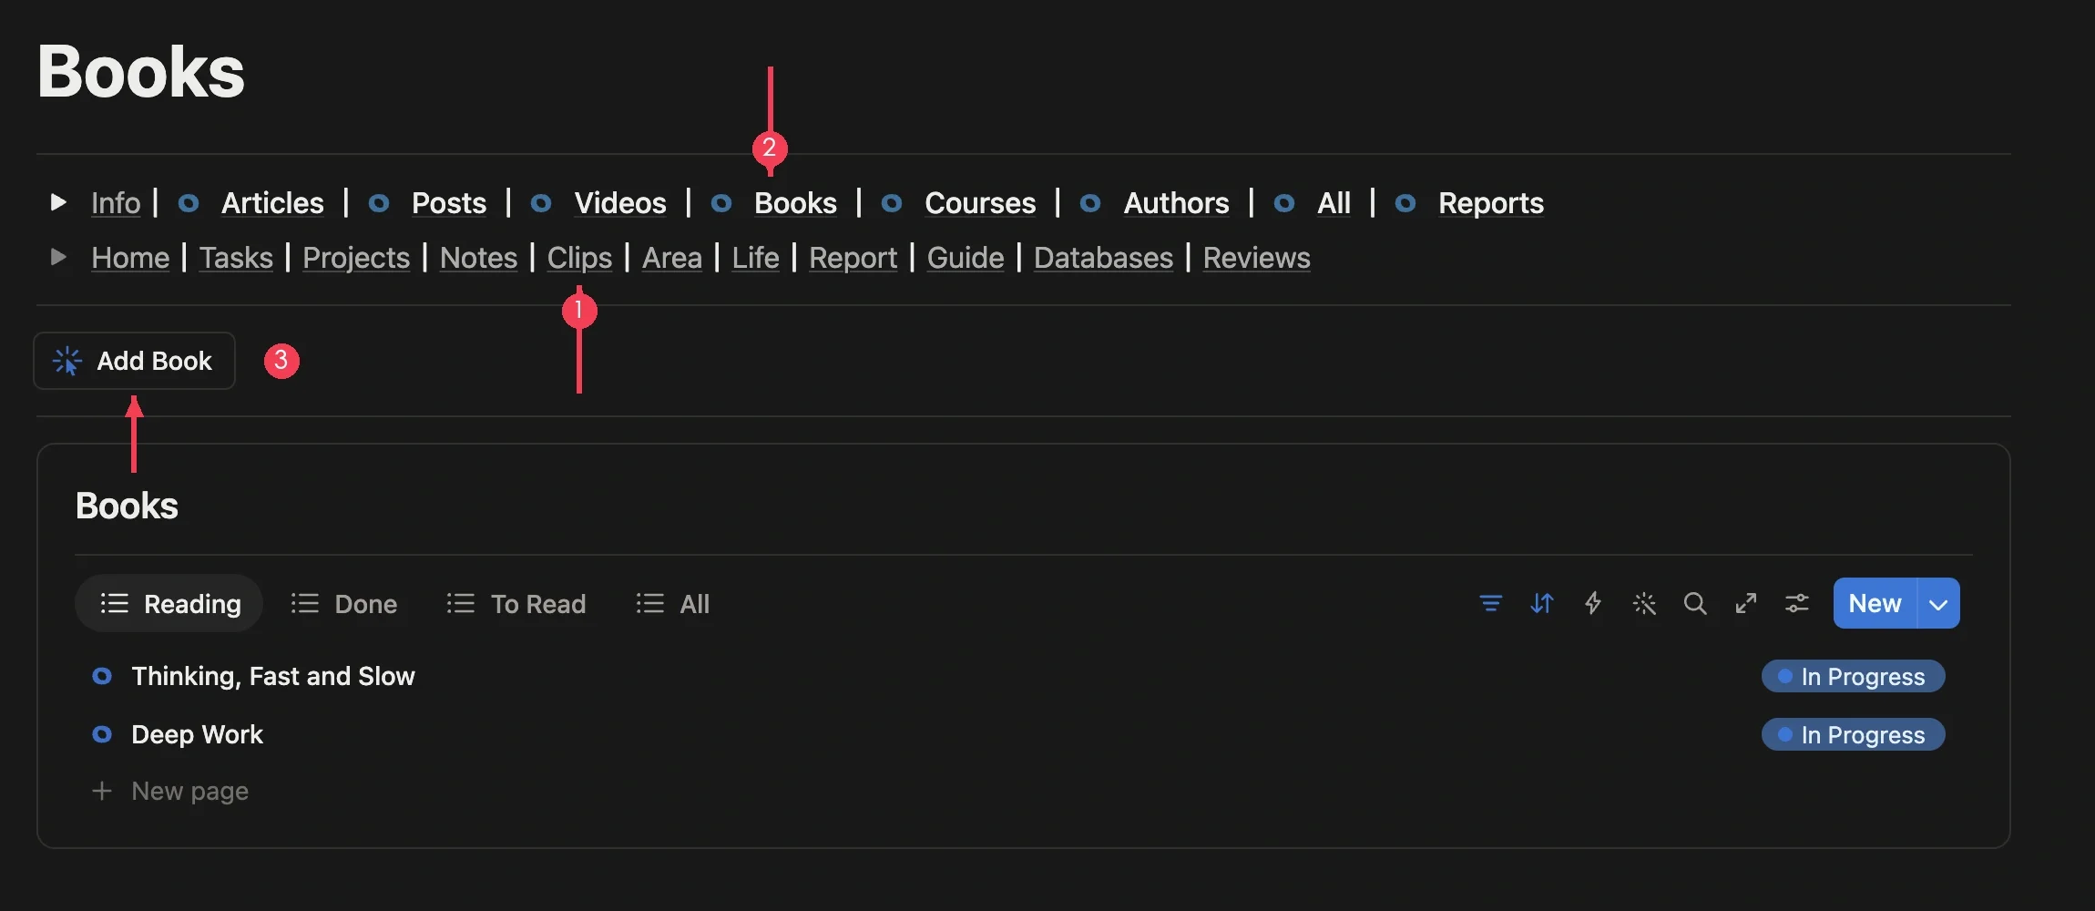Expand the toggle arrow beside Home
Image resolution: width=2095 pixels, height=911 pixels.
[x=58, y=257]
